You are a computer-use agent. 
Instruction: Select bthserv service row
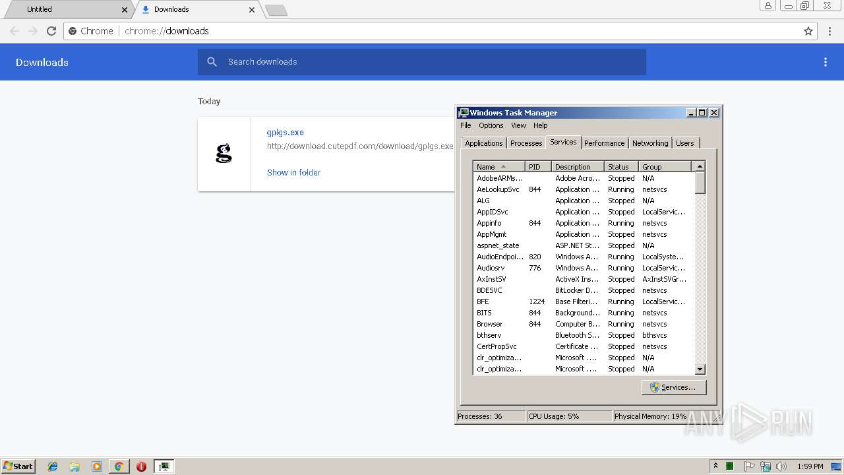coord(584,335)
